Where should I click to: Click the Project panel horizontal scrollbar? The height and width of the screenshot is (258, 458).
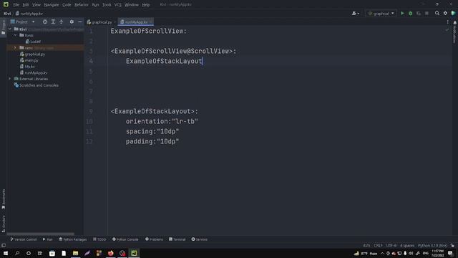click(x=41, y=234)
